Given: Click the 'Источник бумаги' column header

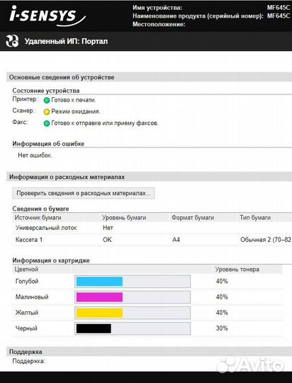Looking at the screenshot, I should point(38,218).
